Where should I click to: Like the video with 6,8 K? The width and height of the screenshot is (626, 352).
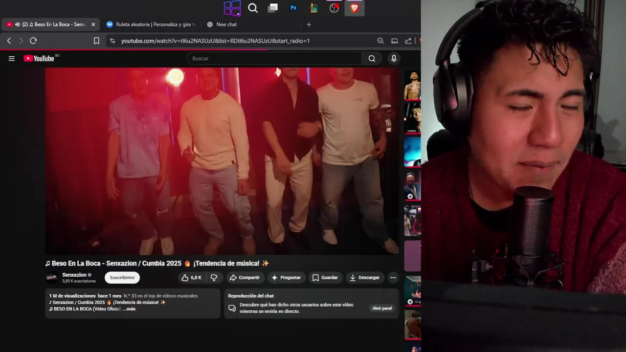(x=191, y=278)
